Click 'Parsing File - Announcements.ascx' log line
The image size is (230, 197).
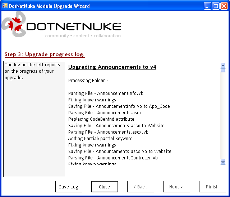[x=105, y=113]
